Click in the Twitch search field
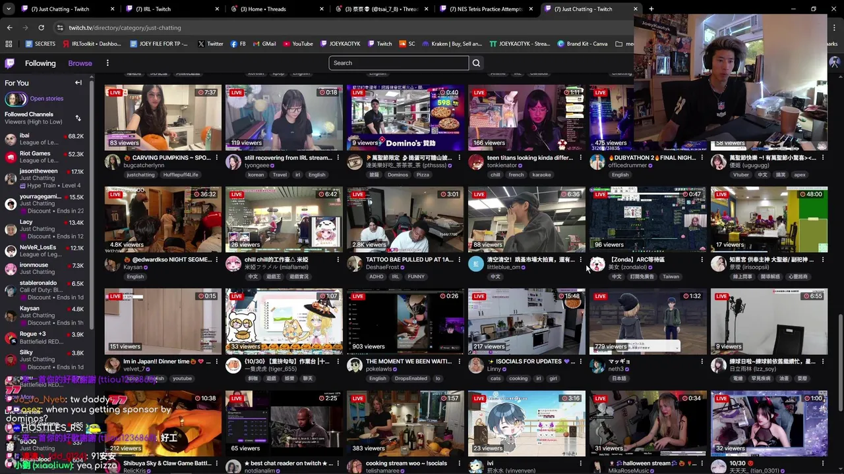Screen dimensions: 844x474 (x=399, y=63)
